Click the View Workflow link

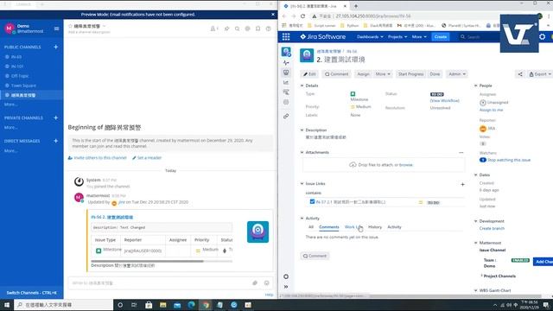(x=445, y=100)
